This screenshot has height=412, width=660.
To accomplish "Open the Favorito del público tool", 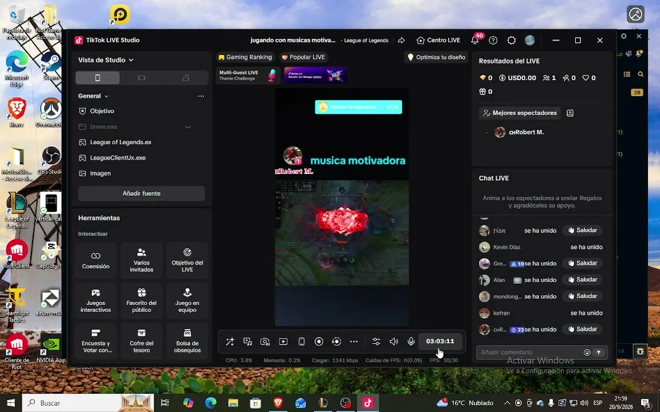I will click(x=142, y=300).
